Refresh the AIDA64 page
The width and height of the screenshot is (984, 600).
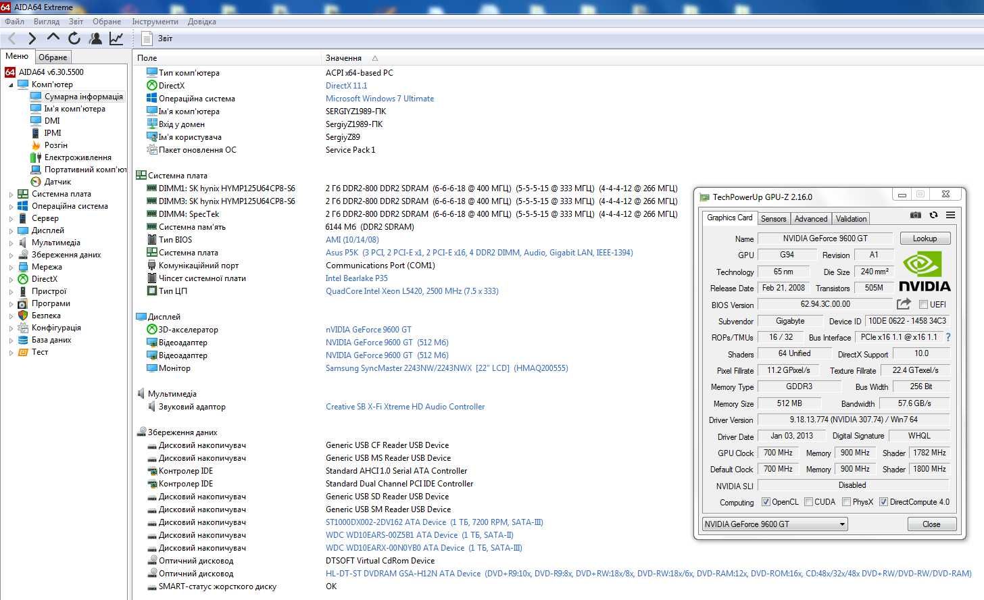click(74, 39)
